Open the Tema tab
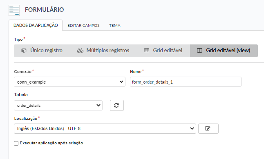264x159 pixels. 115,26
